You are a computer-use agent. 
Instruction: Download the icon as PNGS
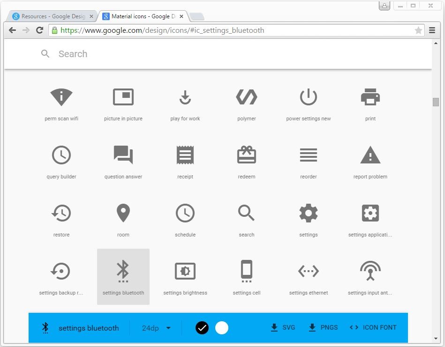323,327
